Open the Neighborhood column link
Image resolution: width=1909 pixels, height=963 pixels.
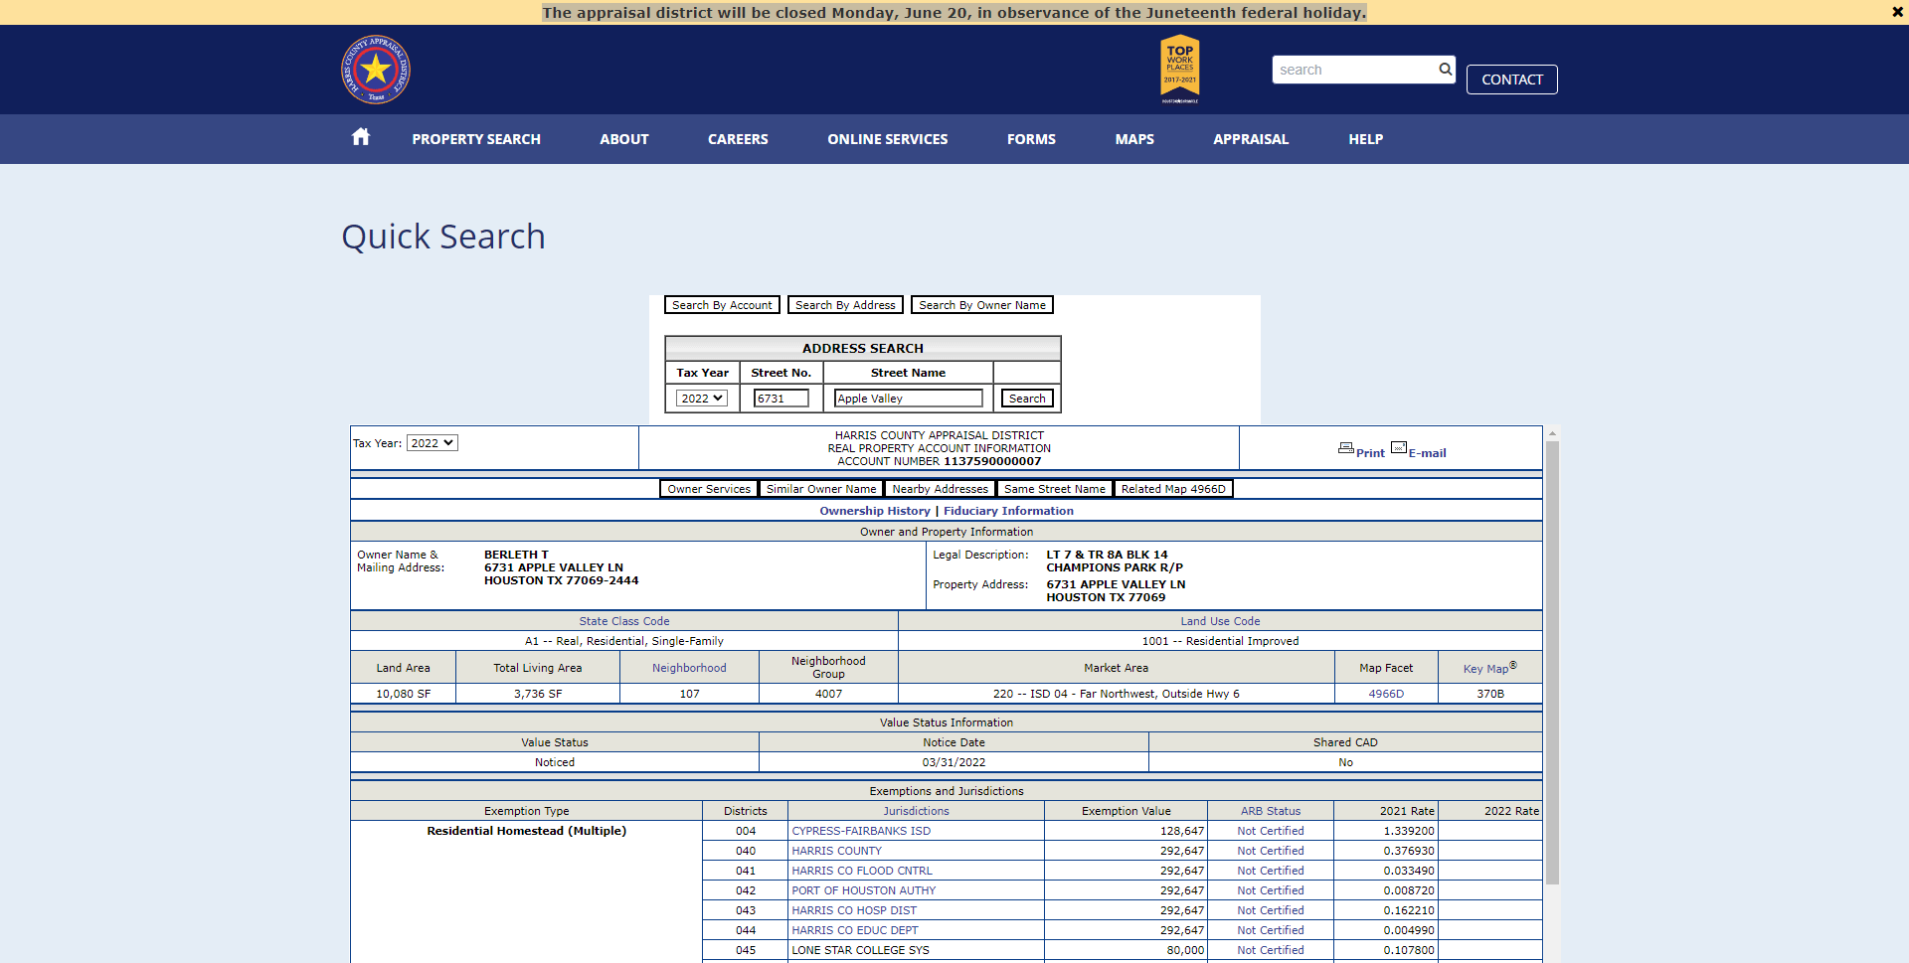pyautogui.click(x=689, y=668)
